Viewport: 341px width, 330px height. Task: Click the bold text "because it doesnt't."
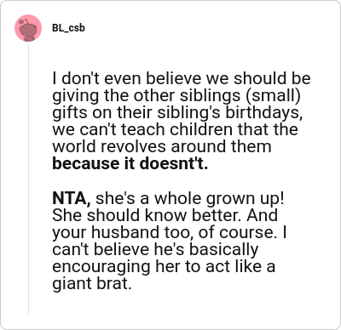(130, 163)
